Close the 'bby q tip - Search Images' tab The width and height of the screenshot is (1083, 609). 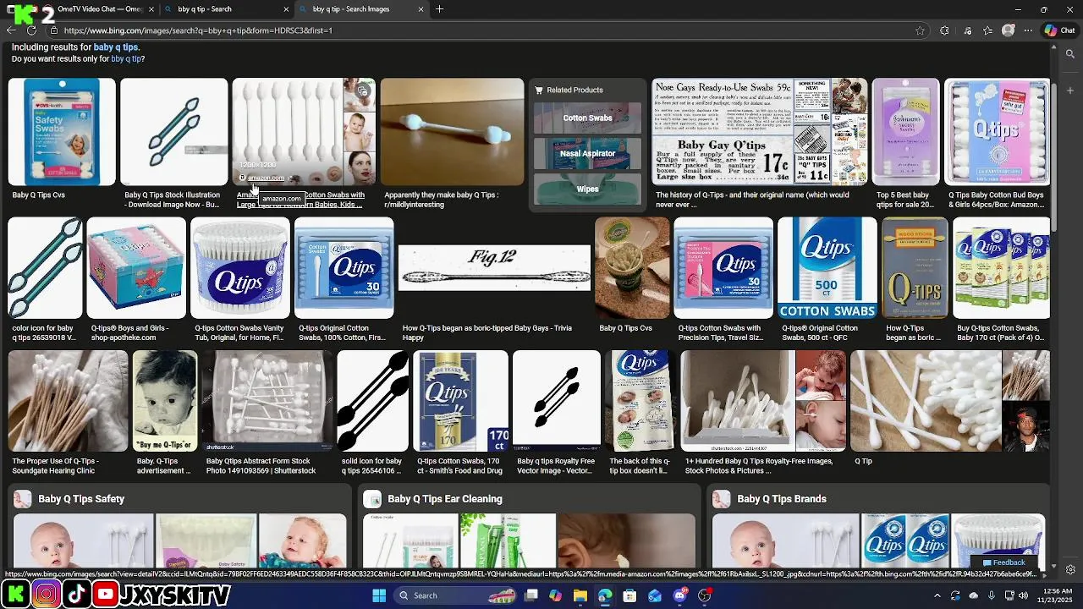tap(421, 9)
